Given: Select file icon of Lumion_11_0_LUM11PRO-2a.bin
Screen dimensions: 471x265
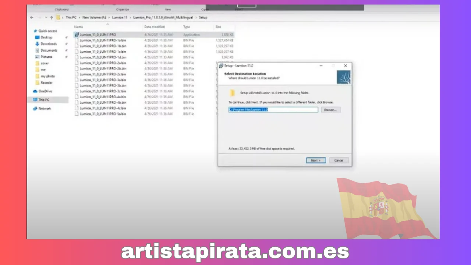Looking at the screenshot, I should (x=77, y=63).
